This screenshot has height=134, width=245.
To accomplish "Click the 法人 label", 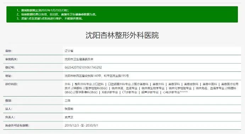I will (9, 109).
